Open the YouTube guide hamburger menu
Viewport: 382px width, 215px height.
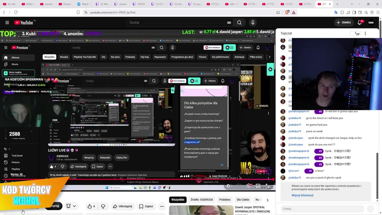point(7,22)
